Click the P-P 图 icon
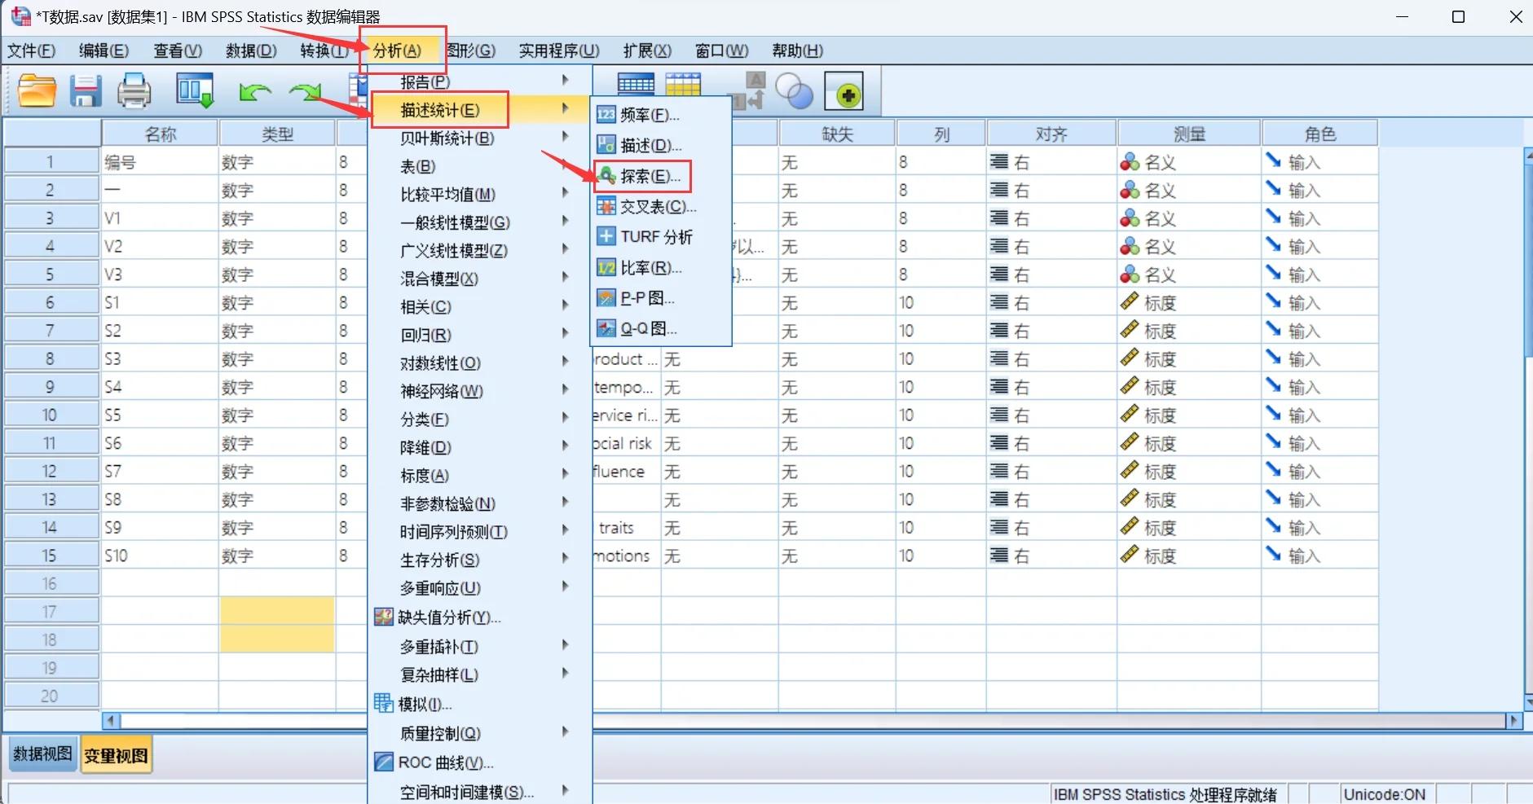 point(606,298)
